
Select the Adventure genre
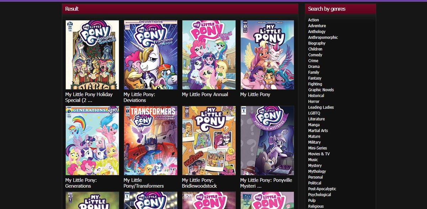(317, 26)
